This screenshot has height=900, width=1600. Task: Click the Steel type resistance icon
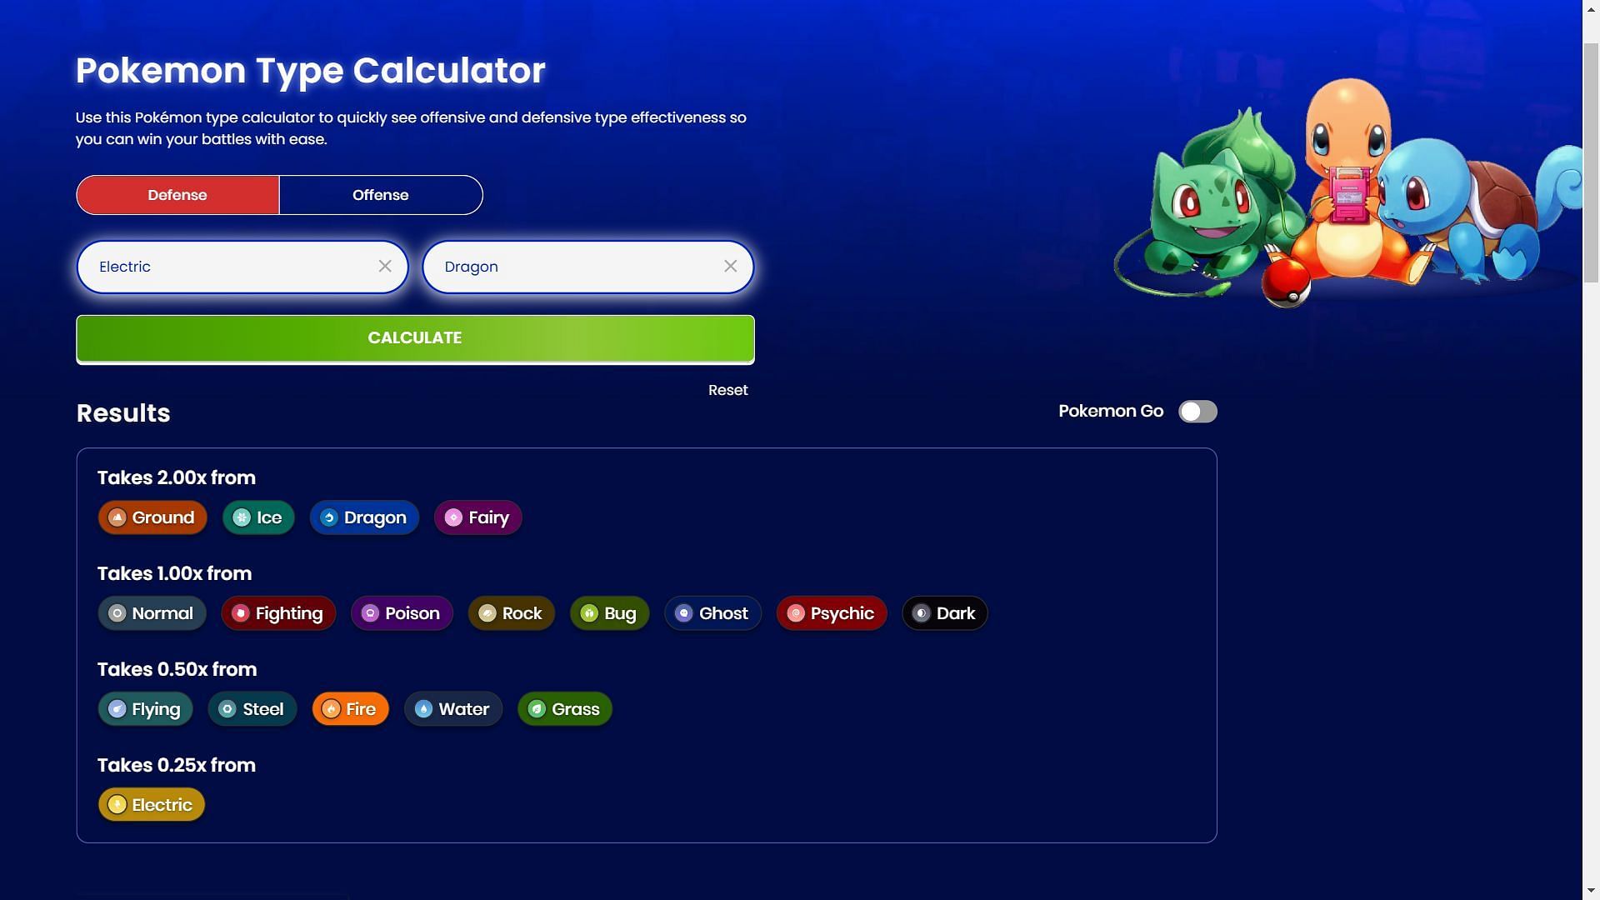[227, 707]
